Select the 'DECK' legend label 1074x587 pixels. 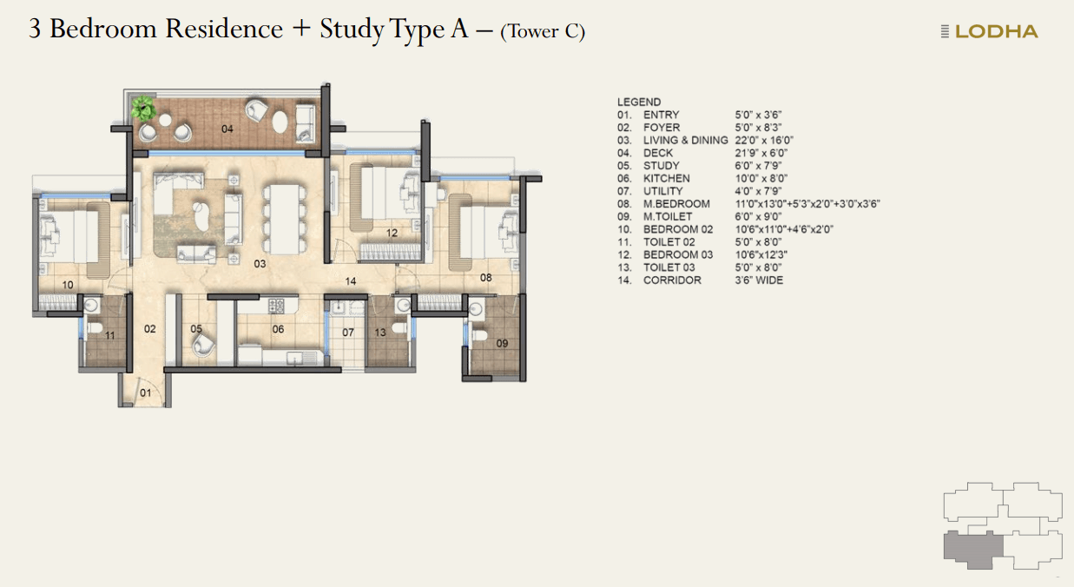[658, 153]
